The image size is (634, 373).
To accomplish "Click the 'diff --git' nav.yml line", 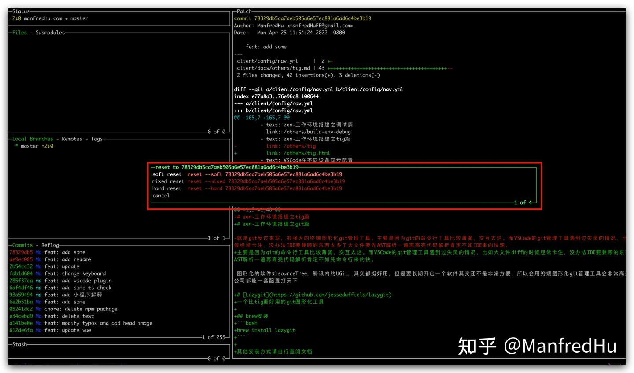I will click(x=319, y=89).
